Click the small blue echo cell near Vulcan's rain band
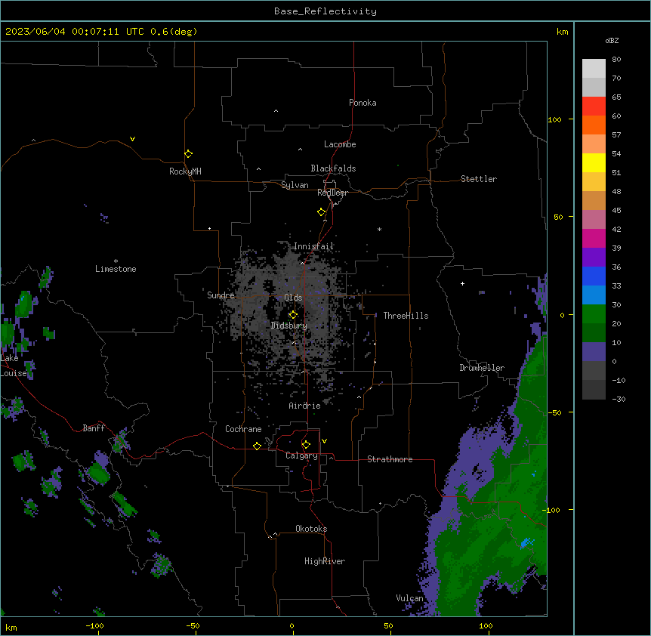651x636 pixels. 527,542
